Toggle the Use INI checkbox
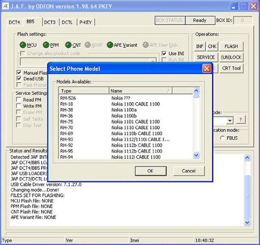 pyautogui.click(x=164, y=53)
